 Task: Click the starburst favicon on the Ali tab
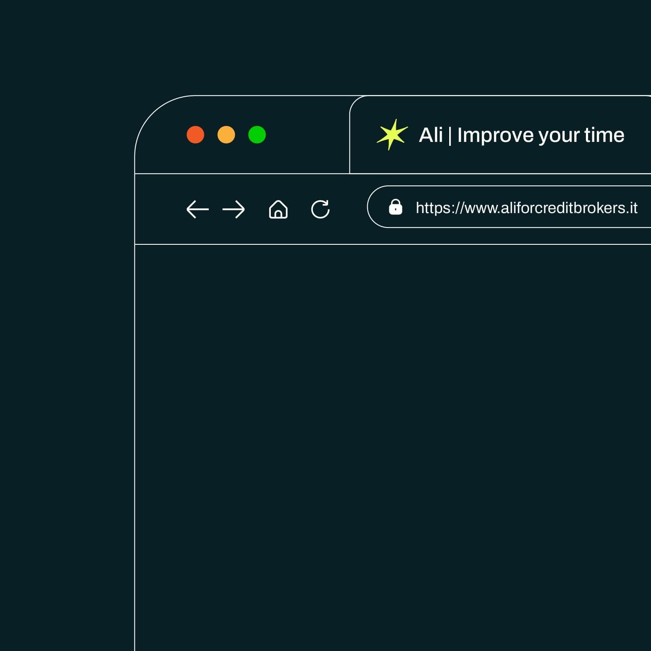pyautogui.click(x=392, y=135)
